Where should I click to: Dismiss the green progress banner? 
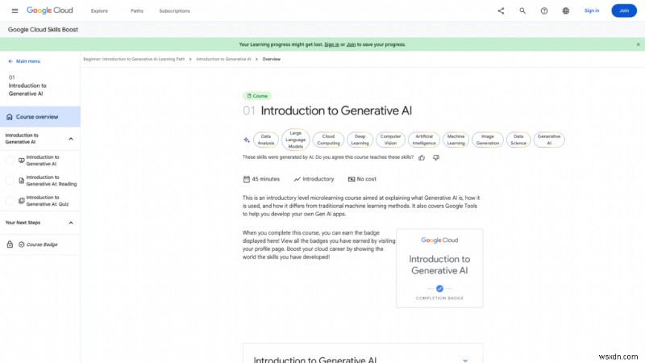click(x=638, y=44)
